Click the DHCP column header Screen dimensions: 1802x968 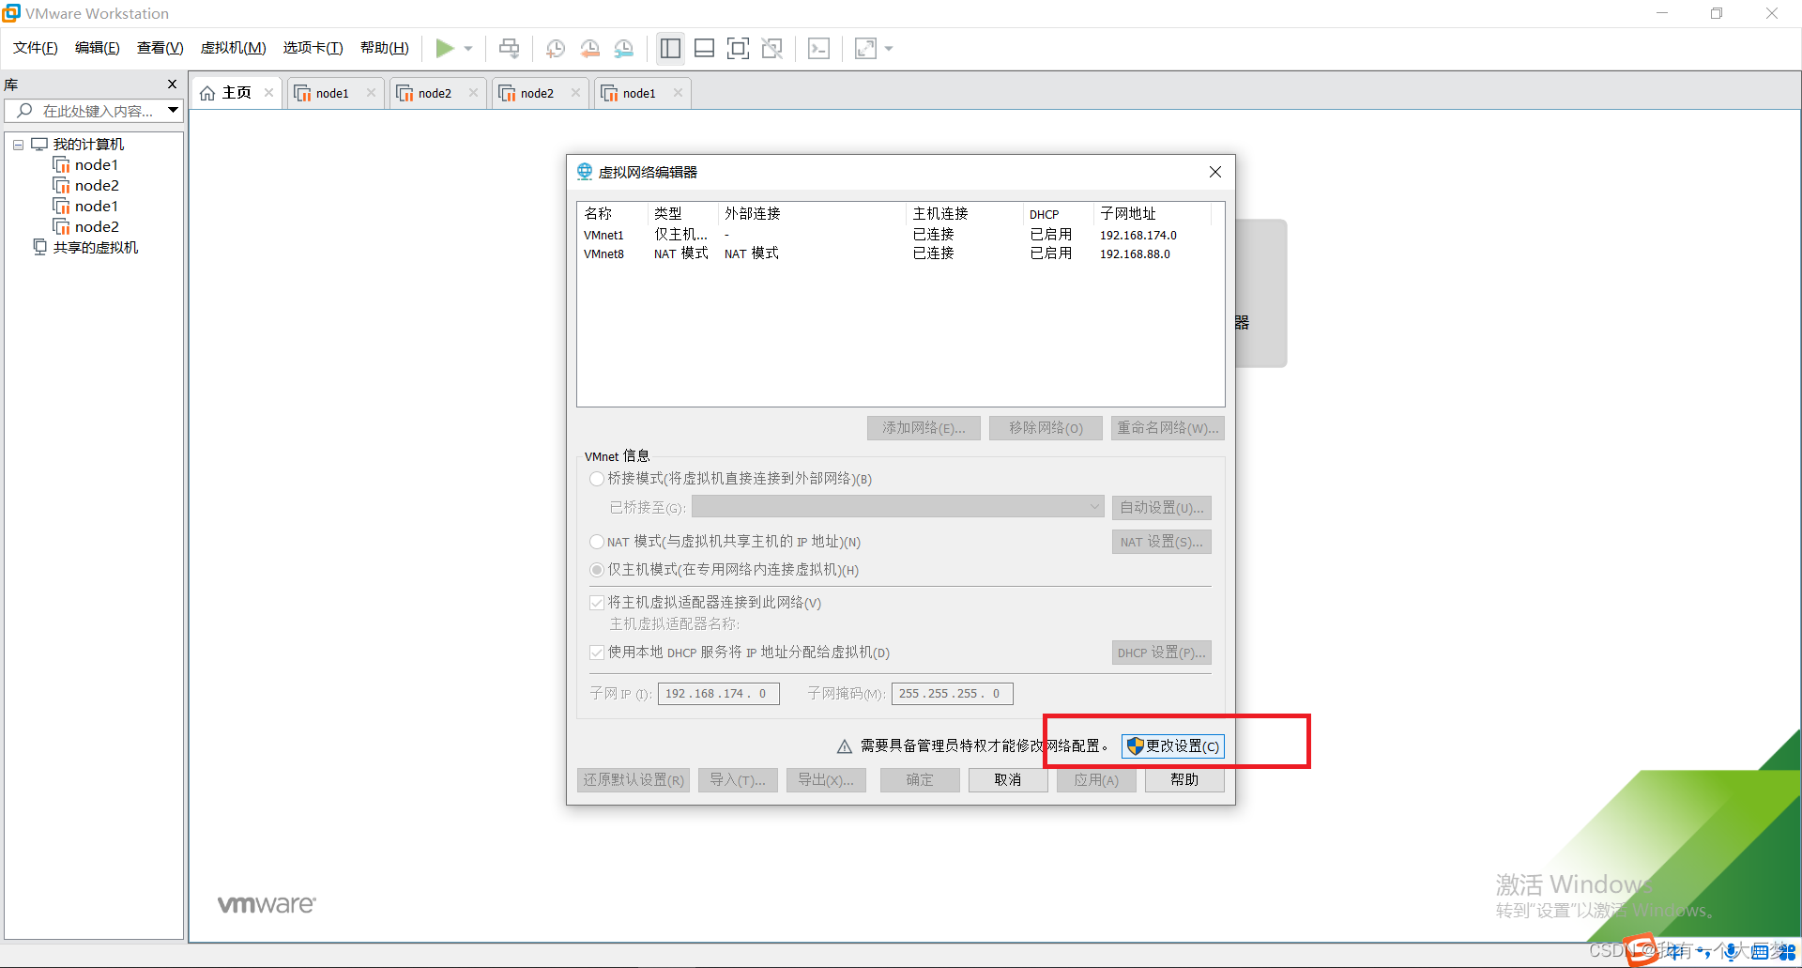[1058, 213]
